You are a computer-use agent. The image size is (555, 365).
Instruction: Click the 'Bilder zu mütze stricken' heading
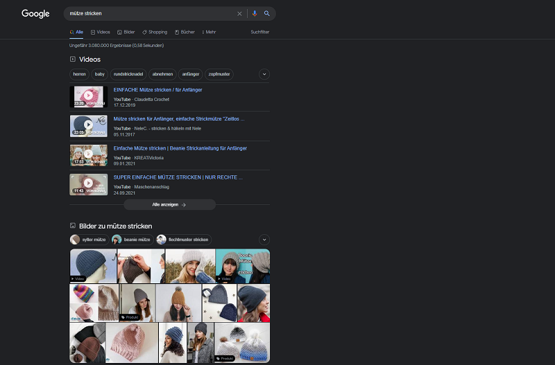point(115,226)
